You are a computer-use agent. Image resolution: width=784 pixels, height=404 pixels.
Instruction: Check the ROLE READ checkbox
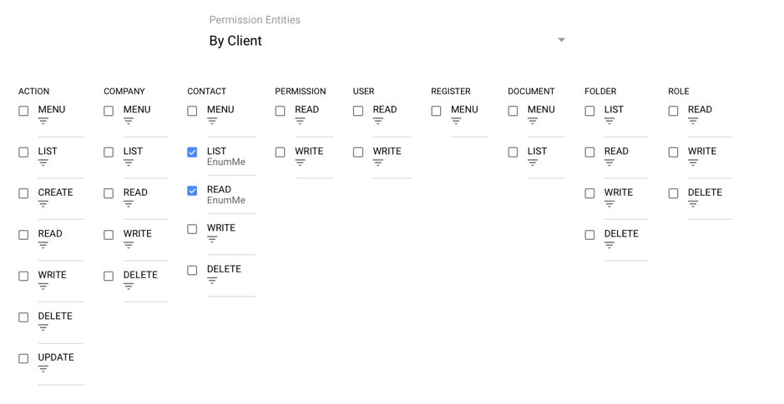[674, 111]
